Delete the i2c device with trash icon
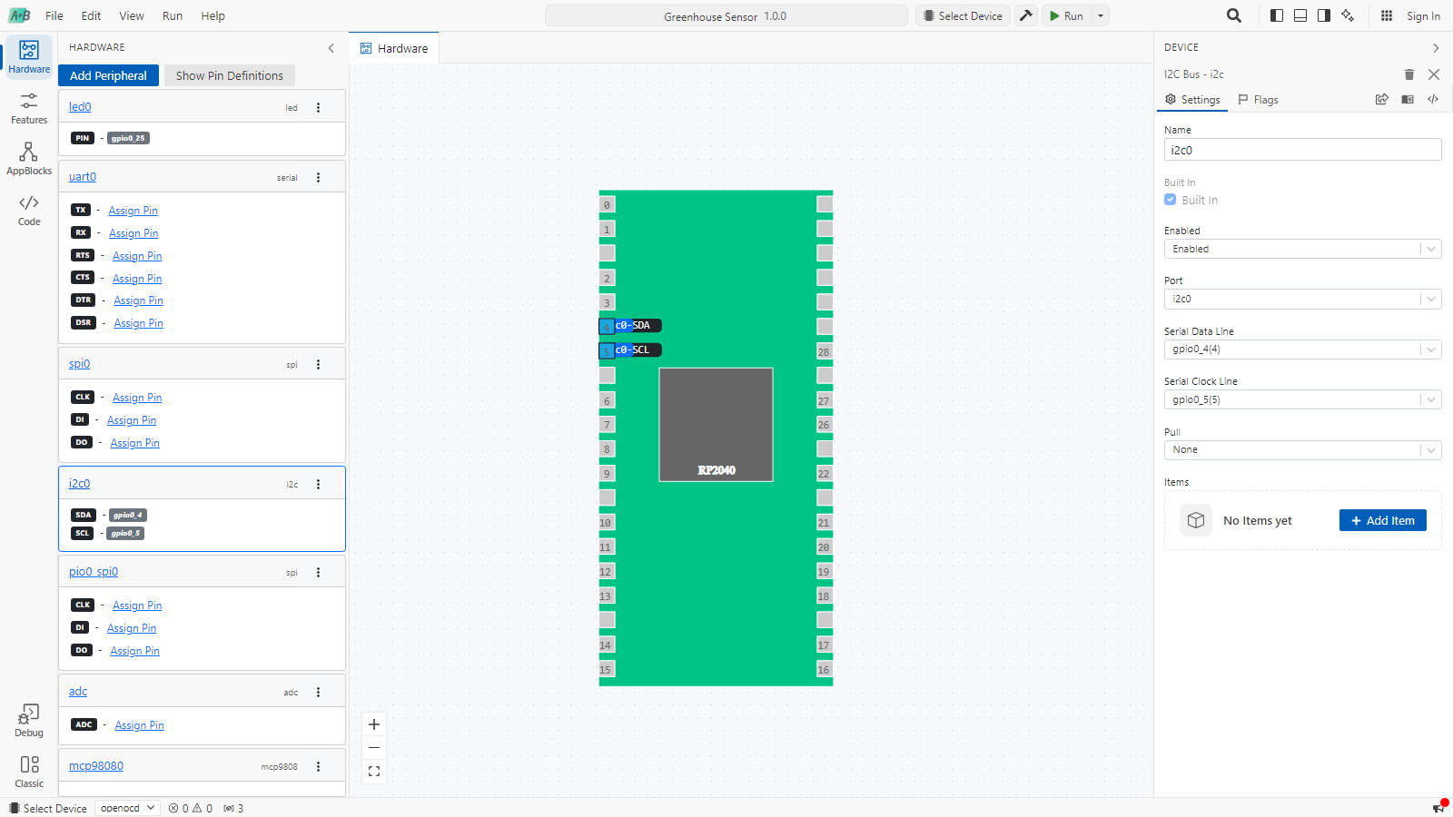This screenshot has height=817, width=1453. [x=1409, y=74]
